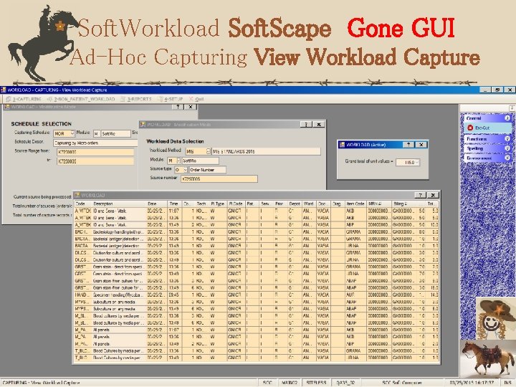Click the Code column header
This screenshot has width=516, height=387.
(83, 204)
